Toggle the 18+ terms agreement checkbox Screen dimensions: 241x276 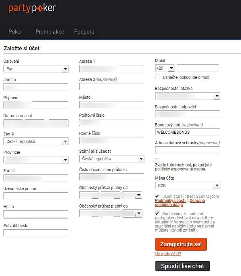pyautogui.click(x=157, y=196)
